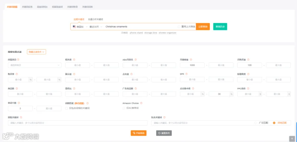Check the 仅包含词根的关键词 checkbox
Screen dimensions: 297x142
(66, 108)
